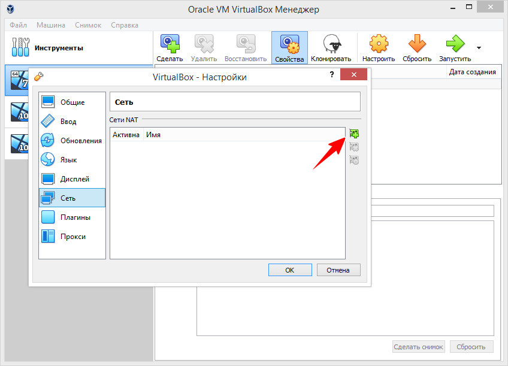Click the remove NAT network icon
The width and height of the screenshot is (508, 366).
point(354,147)
